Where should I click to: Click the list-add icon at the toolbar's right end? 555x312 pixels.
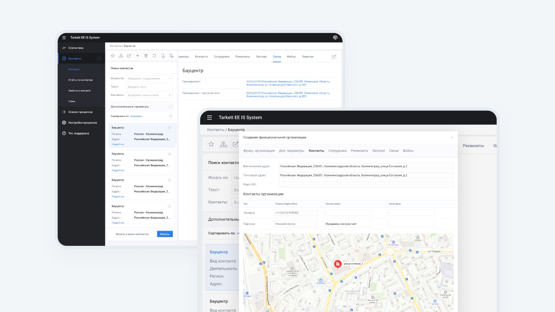click(x=171, y=56)
